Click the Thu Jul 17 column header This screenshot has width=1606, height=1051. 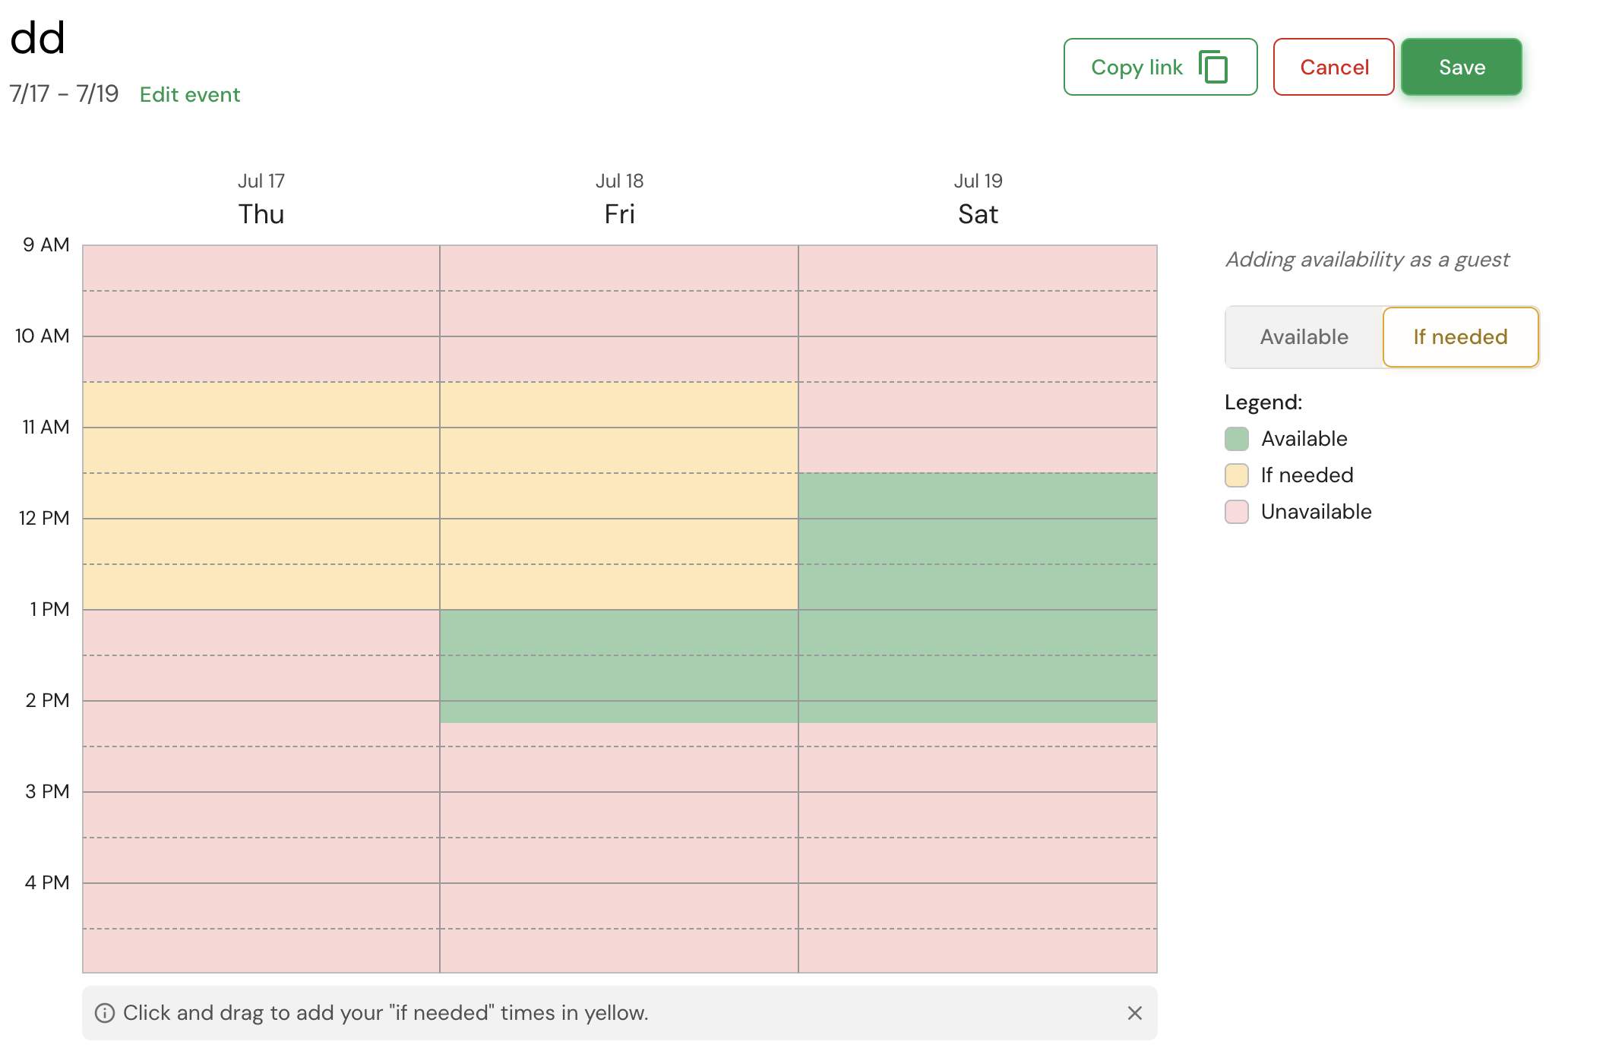tap(261, 199)
